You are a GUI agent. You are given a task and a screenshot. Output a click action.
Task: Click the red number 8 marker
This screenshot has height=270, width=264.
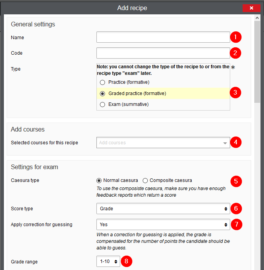(126, 261)
